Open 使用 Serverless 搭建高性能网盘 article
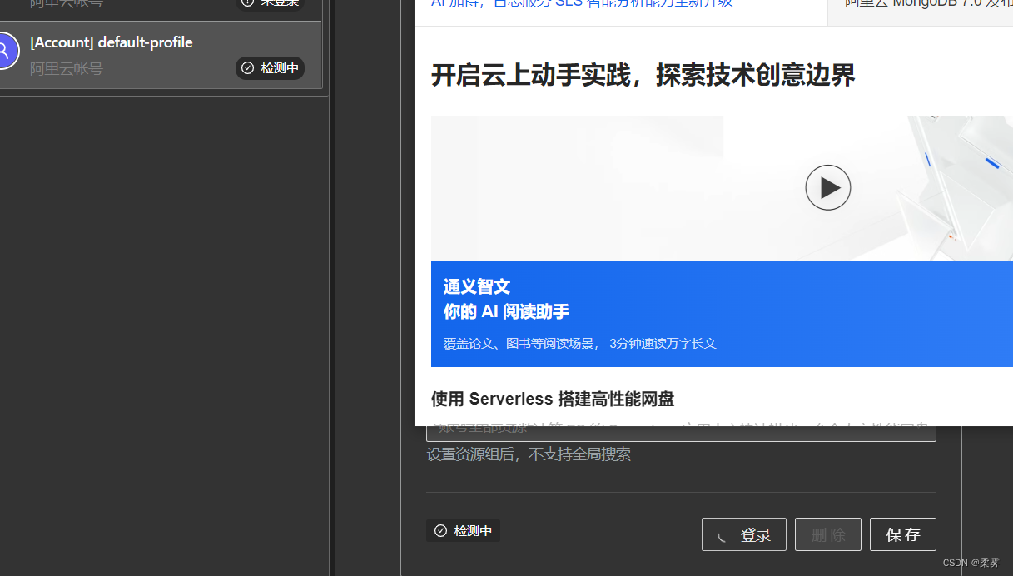Image resolution: width=1013 pixels, height=576 pixels. pos(553,399)
